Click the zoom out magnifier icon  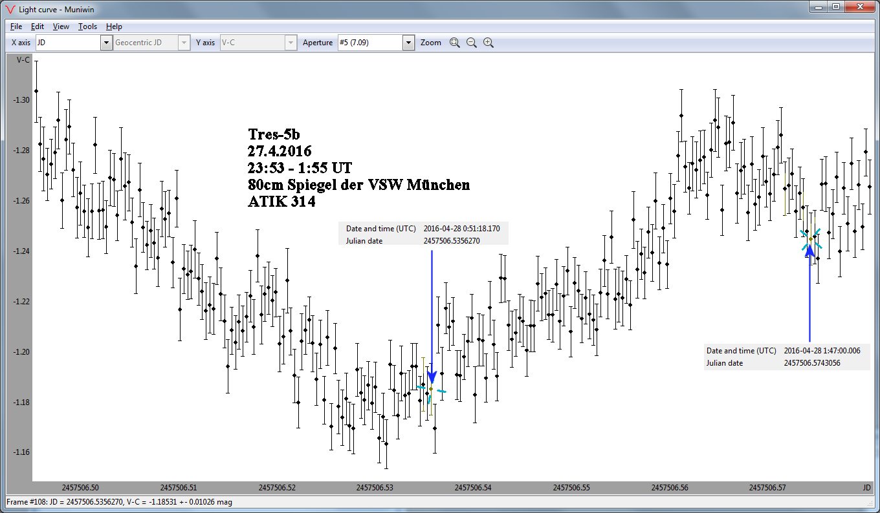(x=472, y=43)
